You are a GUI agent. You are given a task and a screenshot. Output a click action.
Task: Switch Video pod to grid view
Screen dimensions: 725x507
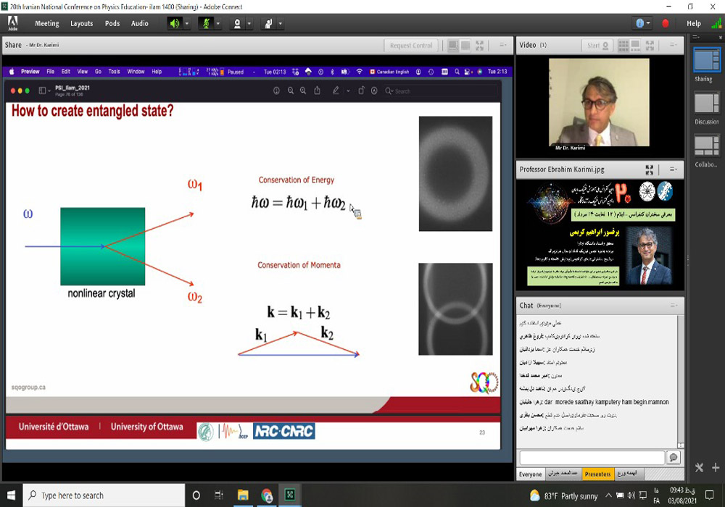click(623, 45)
